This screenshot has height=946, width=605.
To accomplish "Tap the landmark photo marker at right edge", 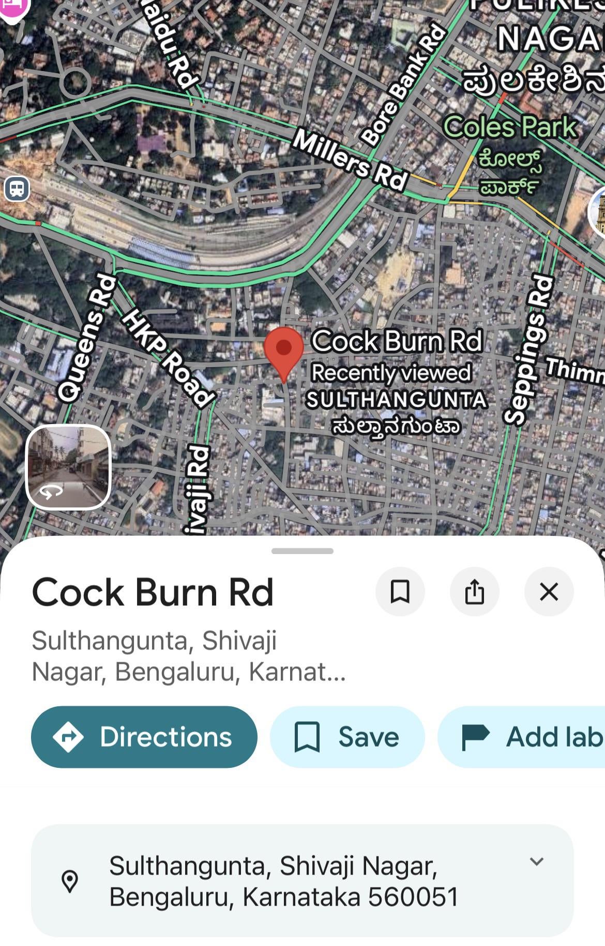I will tap(597, 211).
